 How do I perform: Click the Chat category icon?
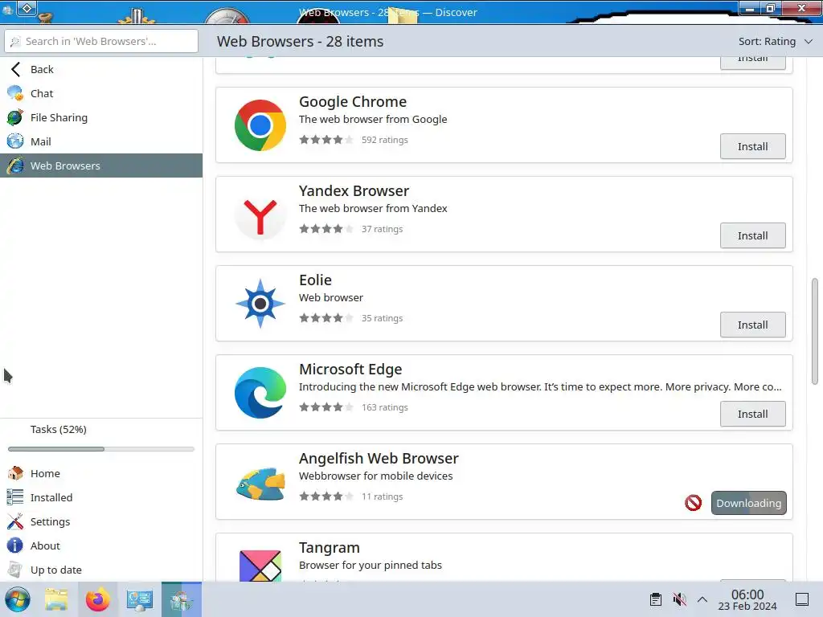click(x=15, y=93)
